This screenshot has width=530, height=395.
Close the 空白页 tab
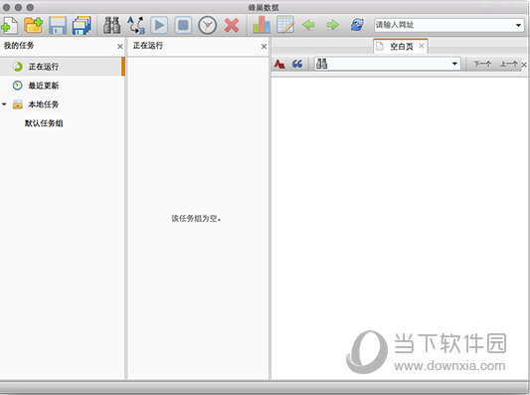(422, 46)
